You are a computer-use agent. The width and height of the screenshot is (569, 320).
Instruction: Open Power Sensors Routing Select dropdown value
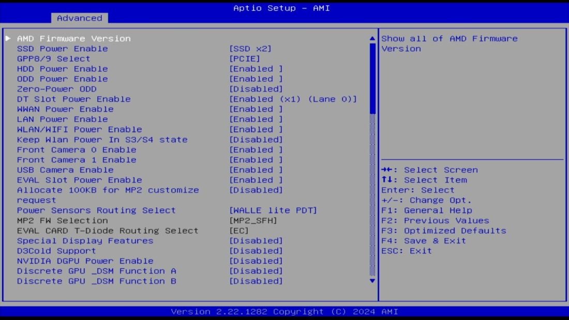coord(273,210)
